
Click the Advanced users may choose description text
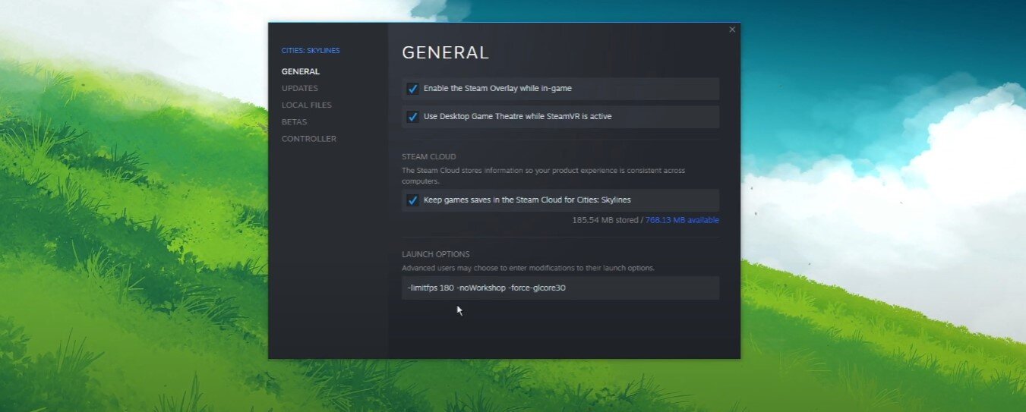click(x=528, y=268)
